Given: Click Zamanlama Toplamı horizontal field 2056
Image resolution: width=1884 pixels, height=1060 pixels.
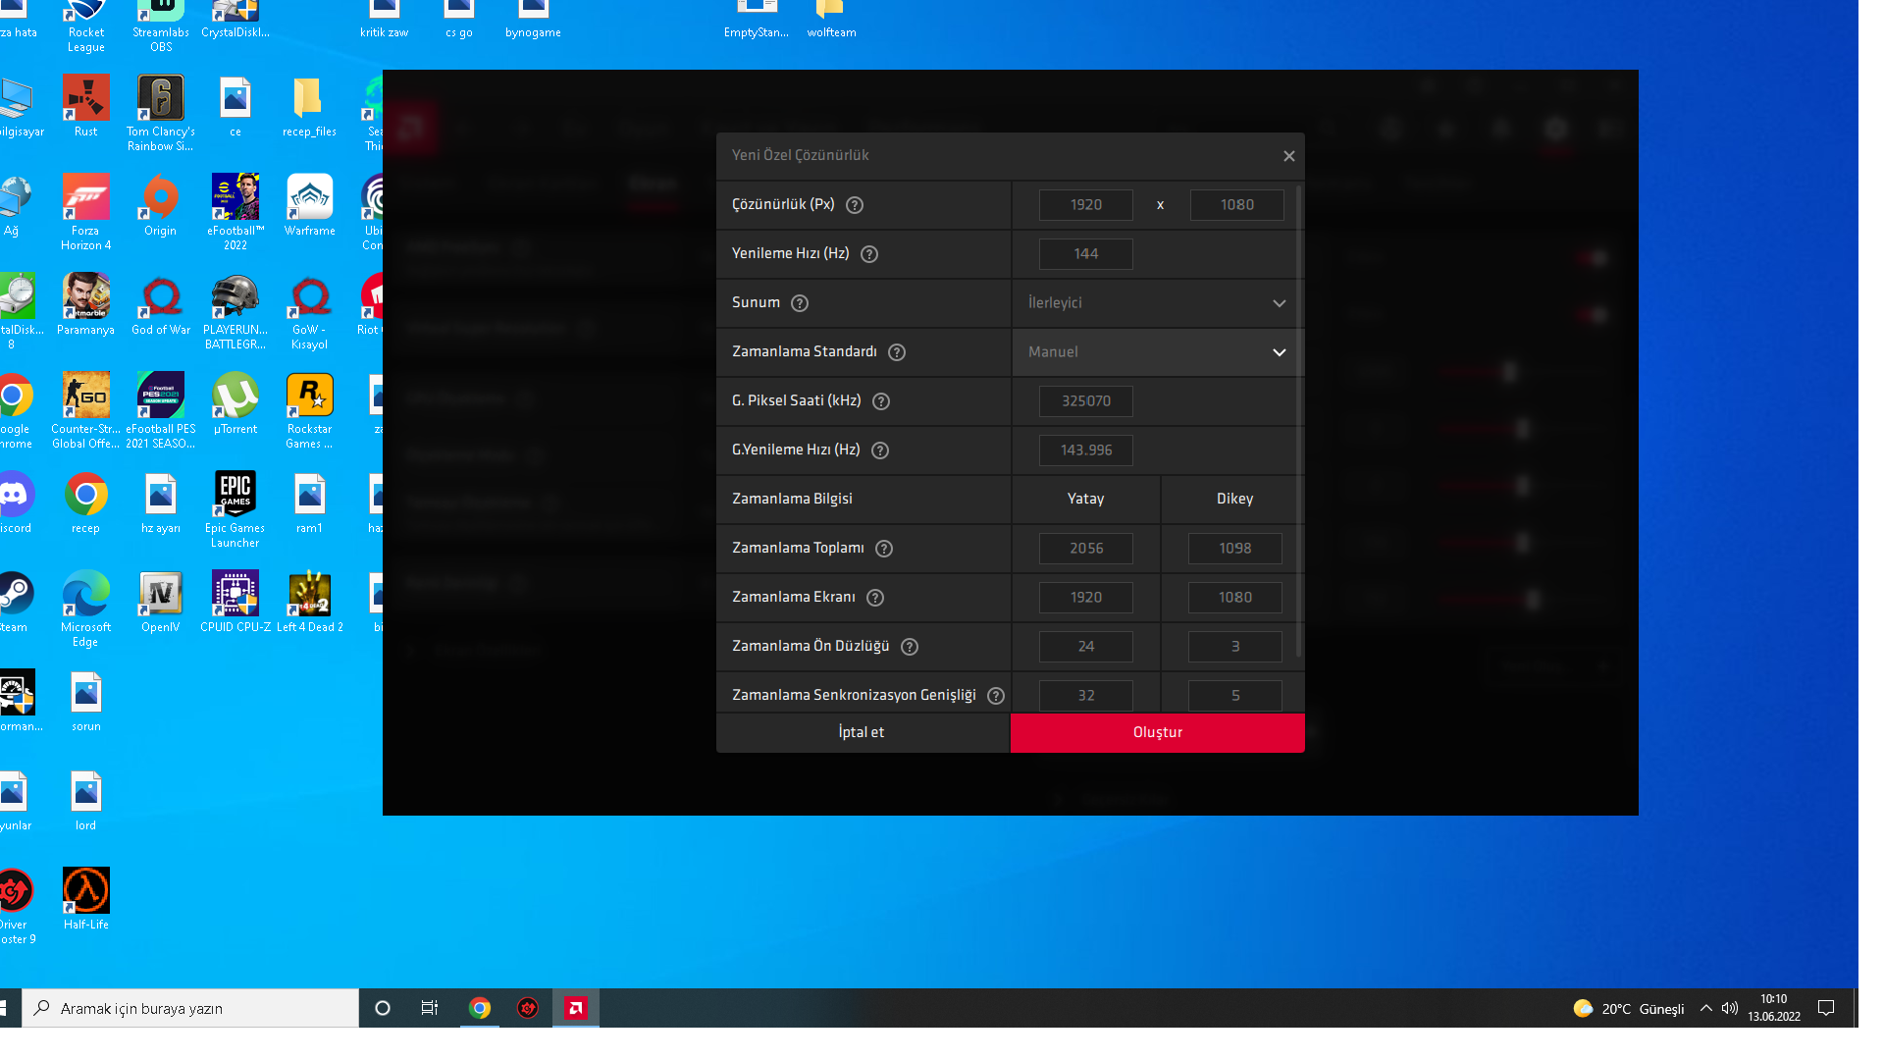Looking at the screenshot, I should point(1086,549).
